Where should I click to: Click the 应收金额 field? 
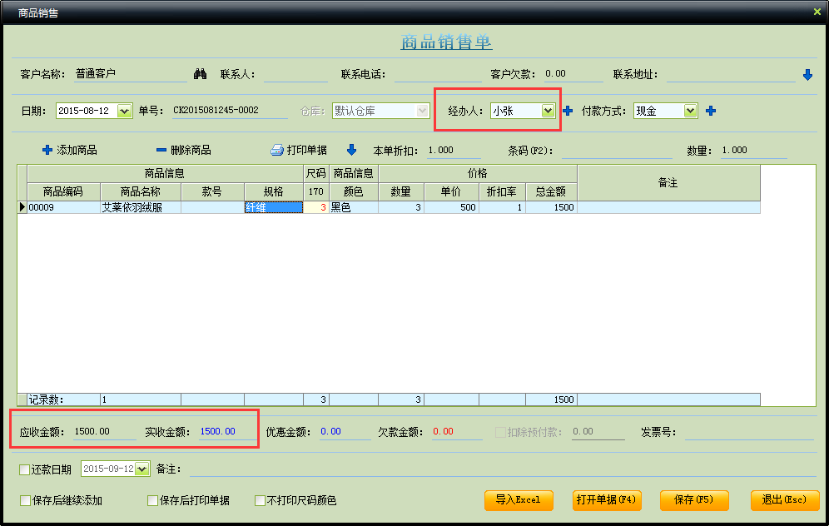point(105,432)
